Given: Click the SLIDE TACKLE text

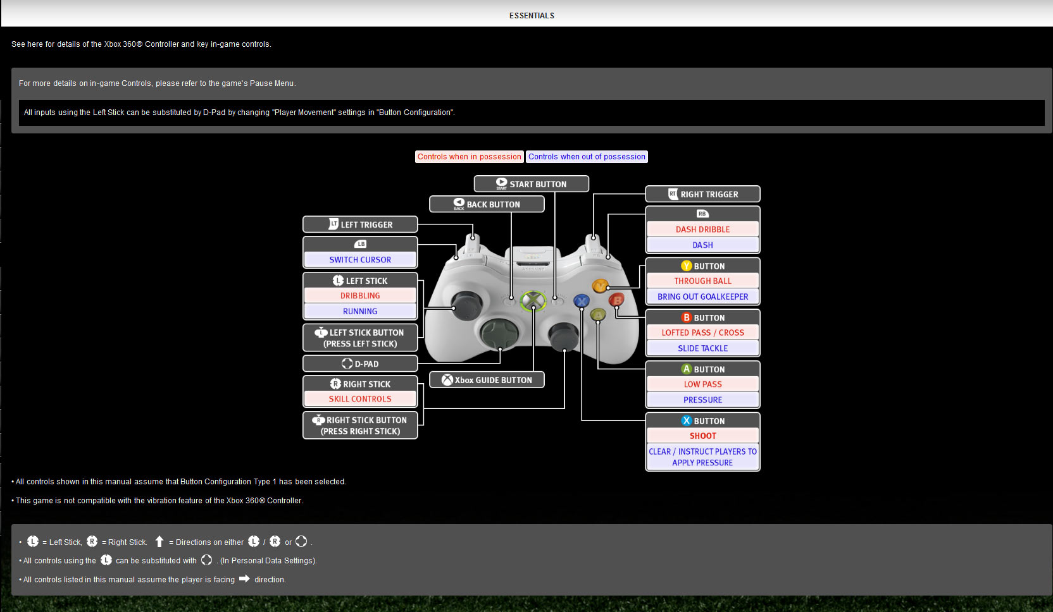Looking at the screenshot, I should click(x=702, y=348).
